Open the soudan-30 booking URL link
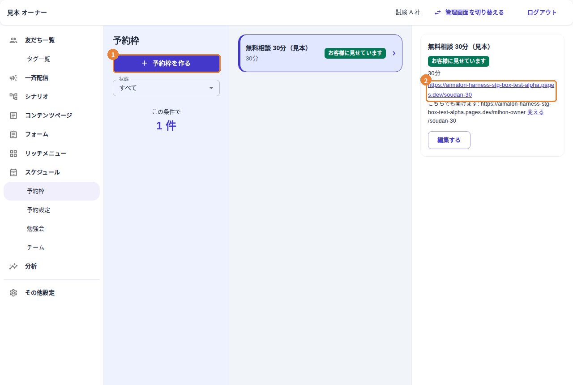The width and height of the screenshot is (573, 385). point(491,90)
